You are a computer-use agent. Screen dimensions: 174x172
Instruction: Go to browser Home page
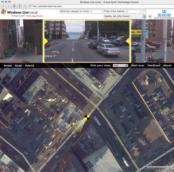tap(14, 6)
